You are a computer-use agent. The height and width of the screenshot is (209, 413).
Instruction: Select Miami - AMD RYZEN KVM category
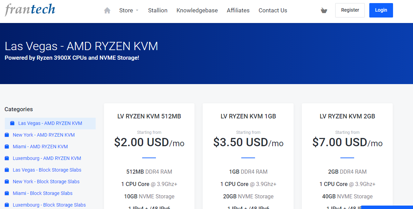(40, 147)
